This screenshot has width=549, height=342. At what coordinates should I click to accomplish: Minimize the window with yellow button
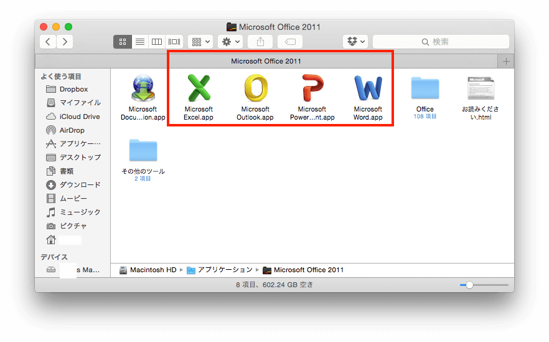pos(56,27)
